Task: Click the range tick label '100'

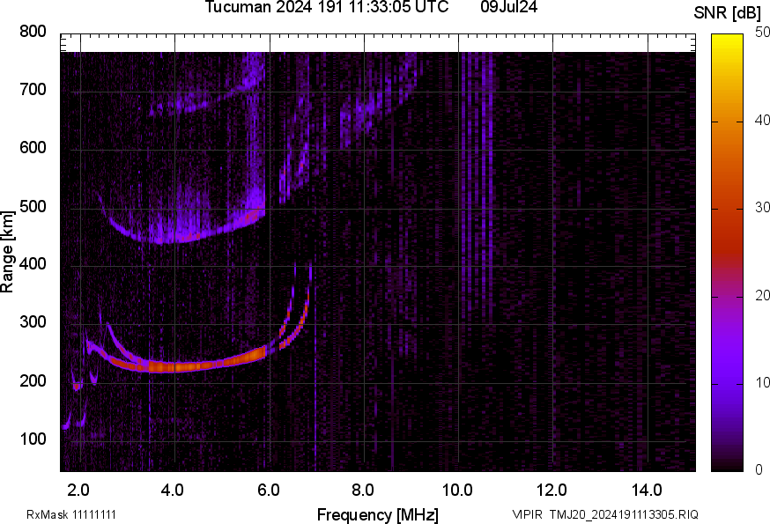Action: (33, 439)
